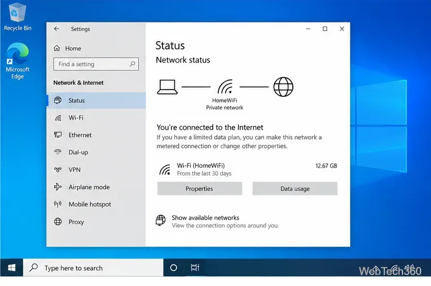Launch Microsoft Edge from the desktop
Screen dimensions: 431x286
pos(17,61)
